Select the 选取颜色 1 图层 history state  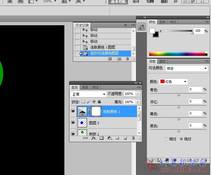click(x=105, y=47)
